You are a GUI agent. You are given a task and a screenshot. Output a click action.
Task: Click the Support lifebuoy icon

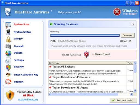[x=8, y=81]
